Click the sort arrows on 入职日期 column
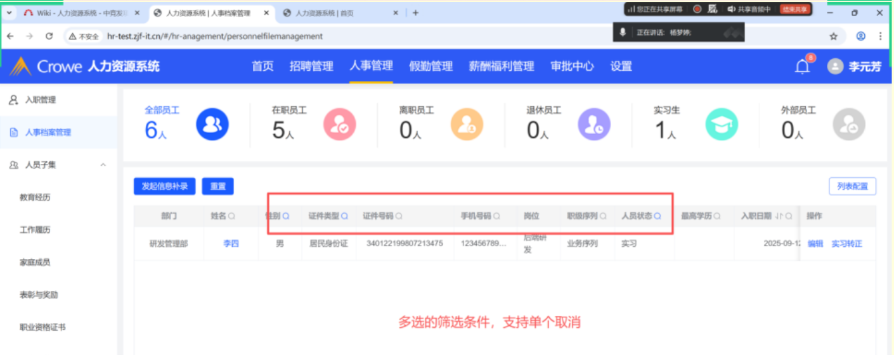894x355 pixels. (x=779, y=216)
